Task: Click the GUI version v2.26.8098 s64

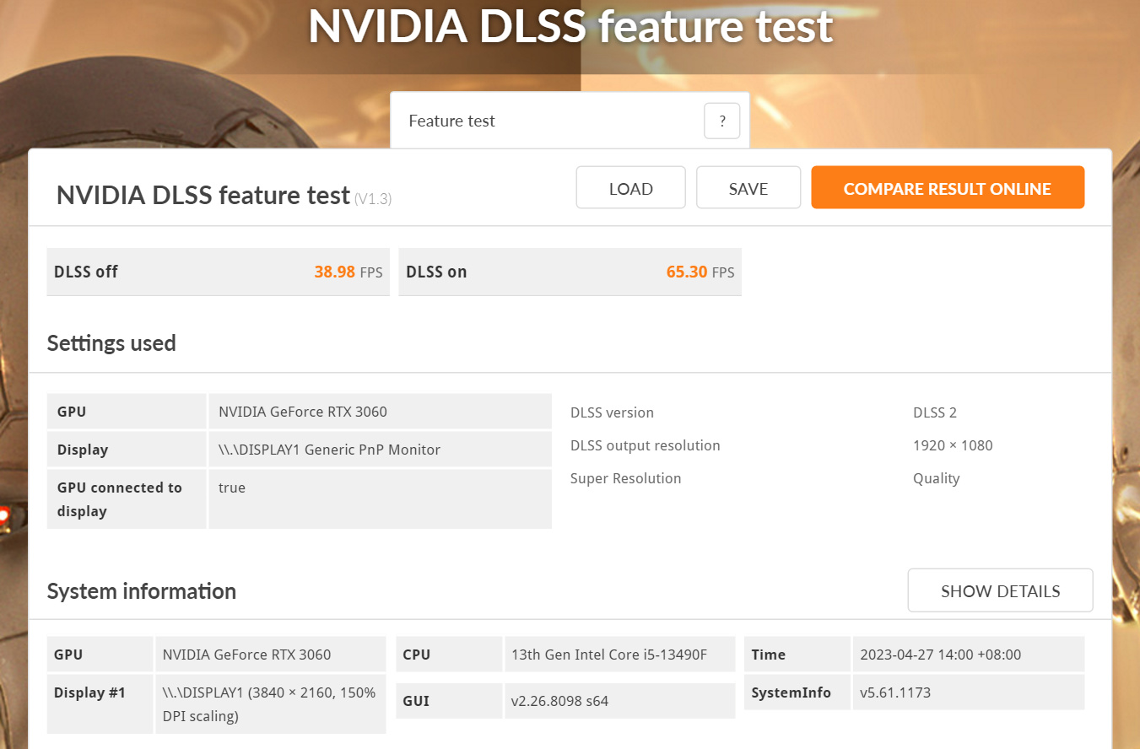Action: 559,701
